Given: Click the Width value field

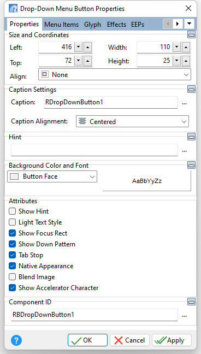Looking at the screenshot, I should pos(155,48).
